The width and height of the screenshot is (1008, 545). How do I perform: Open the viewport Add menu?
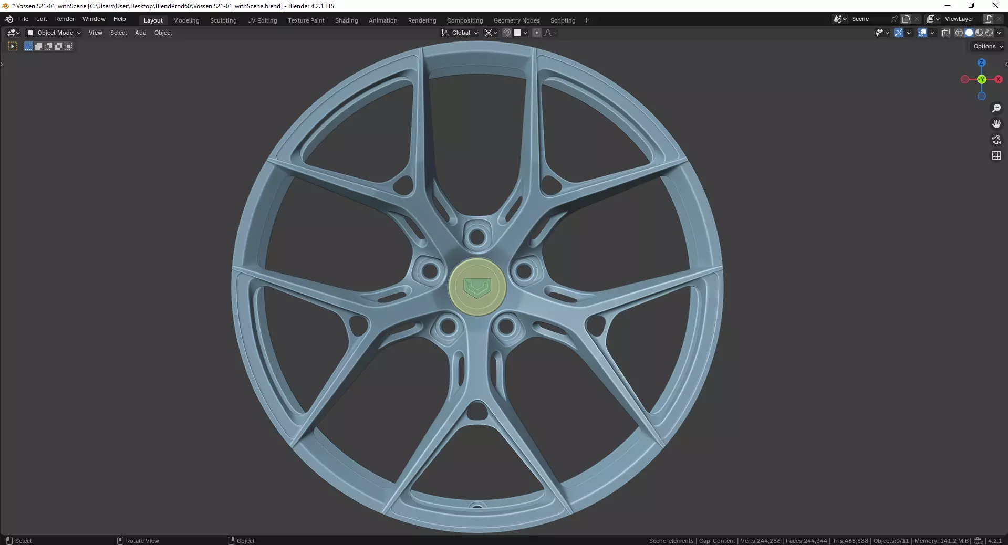point(140,33)
